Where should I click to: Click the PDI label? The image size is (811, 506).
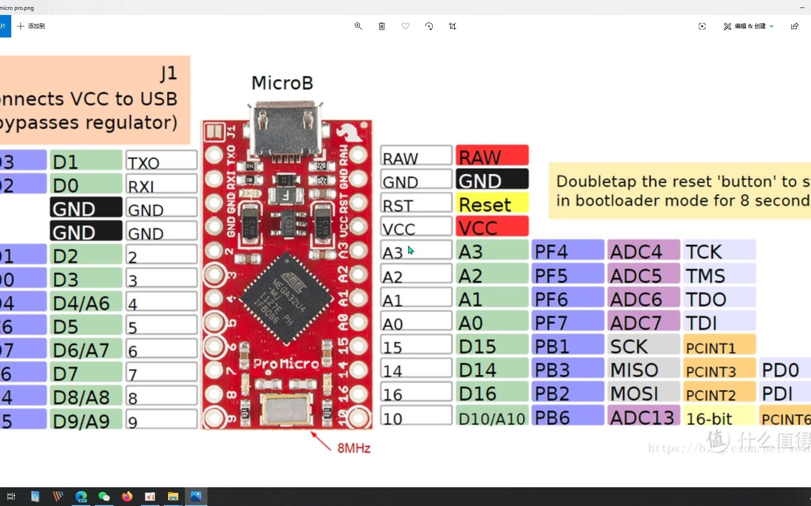785,393
